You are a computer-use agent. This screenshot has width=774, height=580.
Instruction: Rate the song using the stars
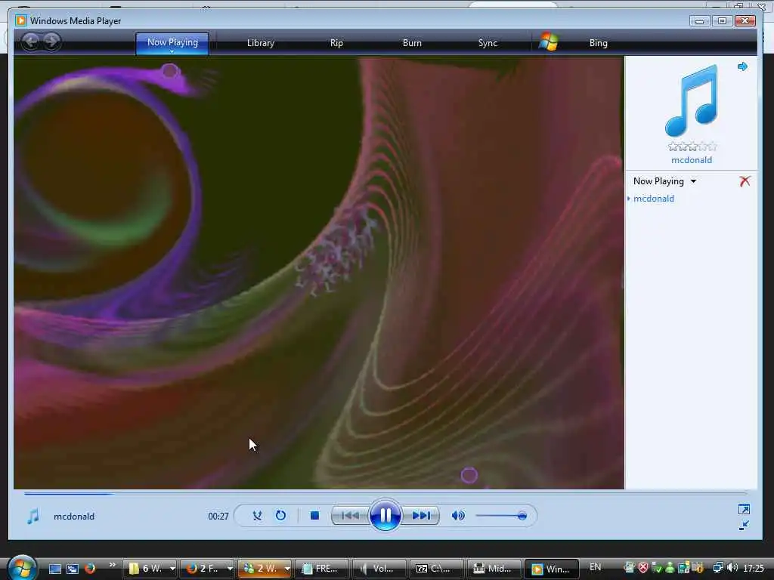pos(692,147)
